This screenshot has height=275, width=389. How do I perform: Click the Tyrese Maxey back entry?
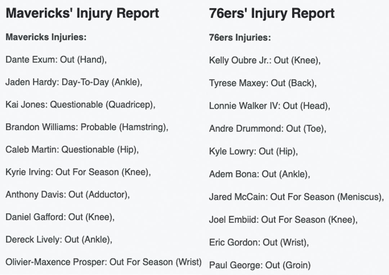[263, 83]
